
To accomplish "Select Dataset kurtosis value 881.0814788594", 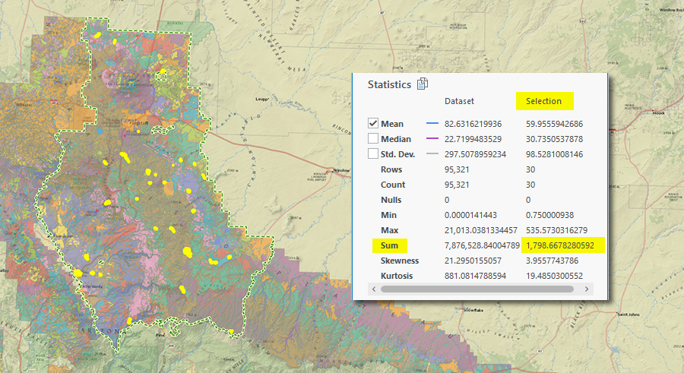I will tap(475, 276).
